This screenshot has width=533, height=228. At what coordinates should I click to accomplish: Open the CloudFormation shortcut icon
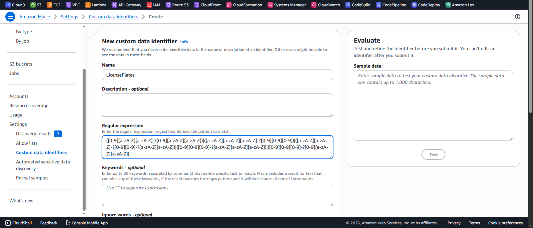point(229,5)
